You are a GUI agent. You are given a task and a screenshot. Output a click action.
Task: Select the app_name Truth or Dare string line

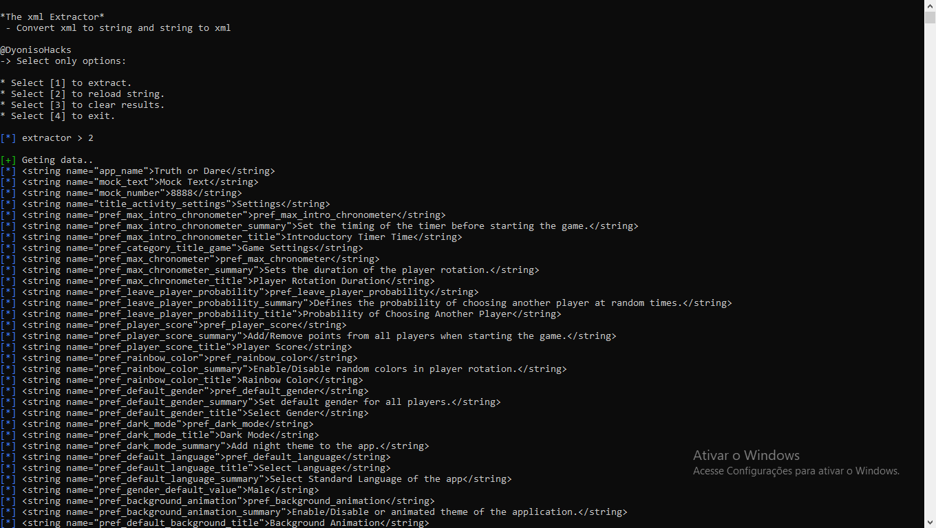click(138, 170)
